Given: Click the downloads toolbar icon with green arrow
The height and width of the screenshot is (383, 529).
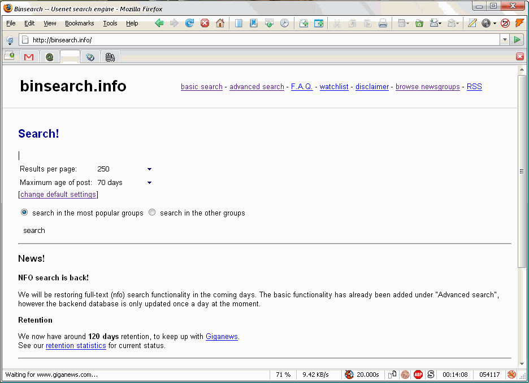Looking at the screenshot, I should 269,23.
